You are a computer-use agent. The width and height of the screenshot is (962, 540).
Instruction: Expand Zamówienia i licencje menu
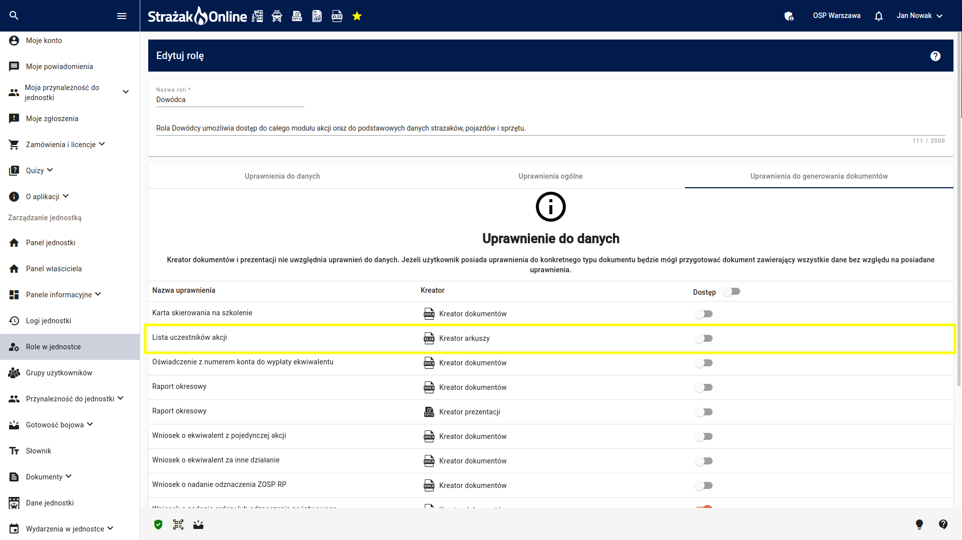click(102, 144)
